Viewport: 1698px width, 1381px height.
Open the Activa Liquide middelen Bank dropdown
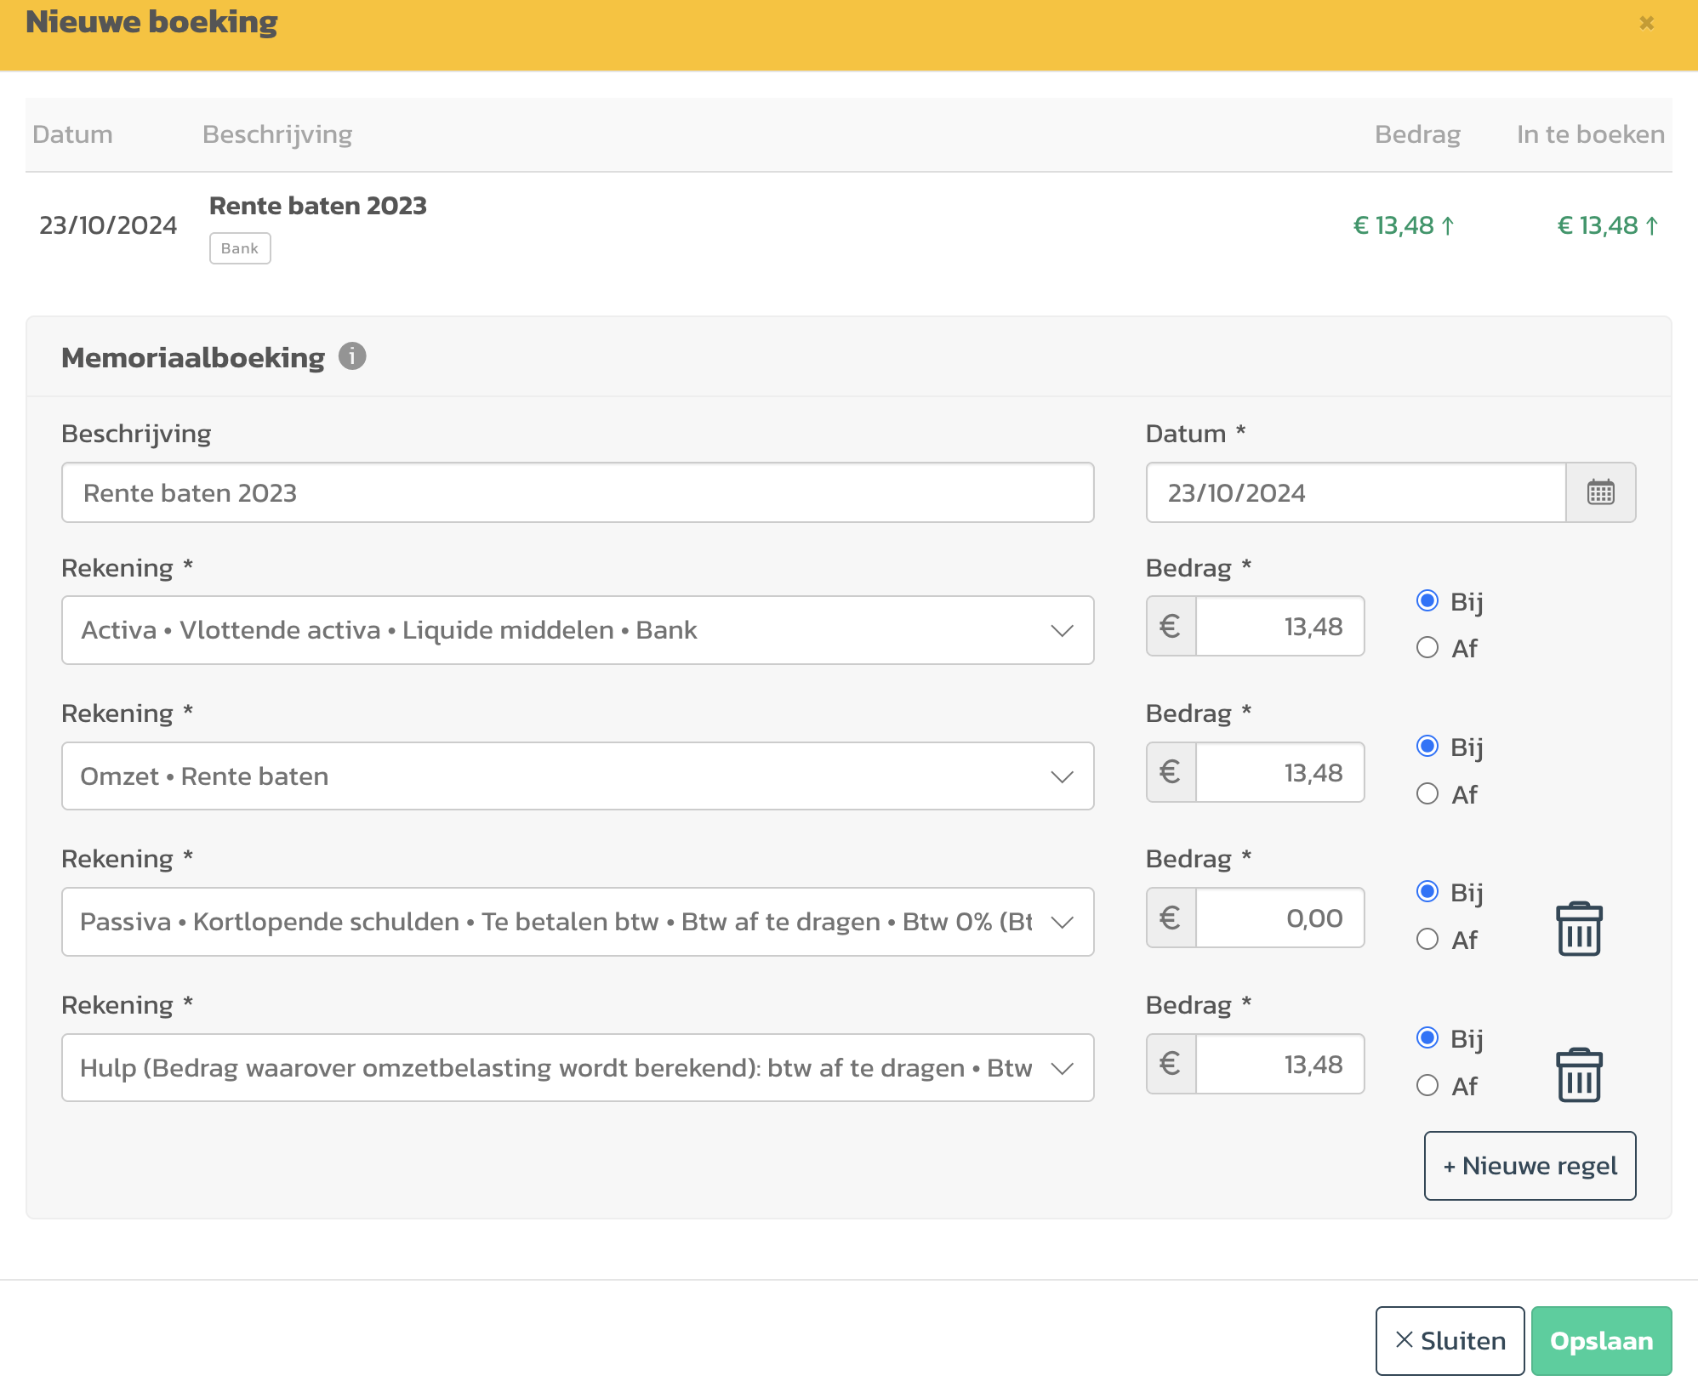pyautogui.click(x=577, y=630)
